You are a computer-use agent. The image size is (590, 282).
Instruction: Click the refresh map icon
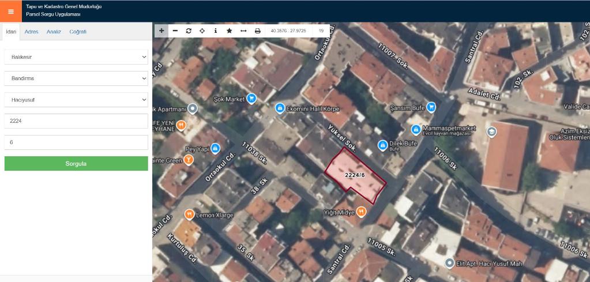(x=189, y=31)
